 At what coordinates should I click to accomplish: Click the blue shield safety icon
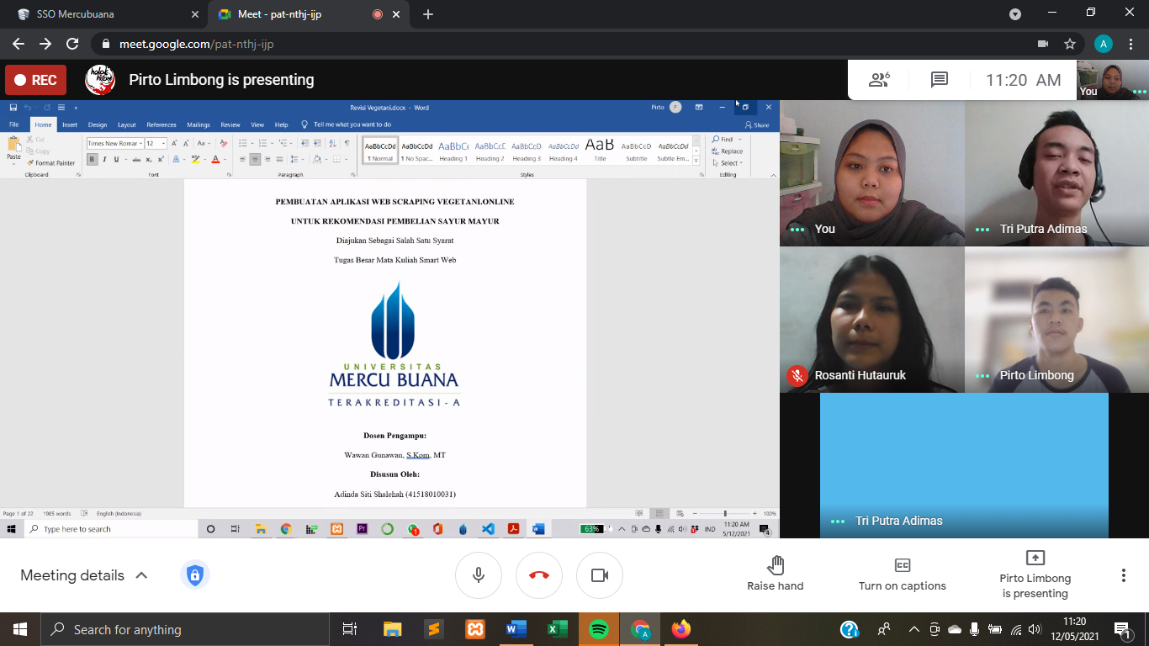click(x=194, y=575)
